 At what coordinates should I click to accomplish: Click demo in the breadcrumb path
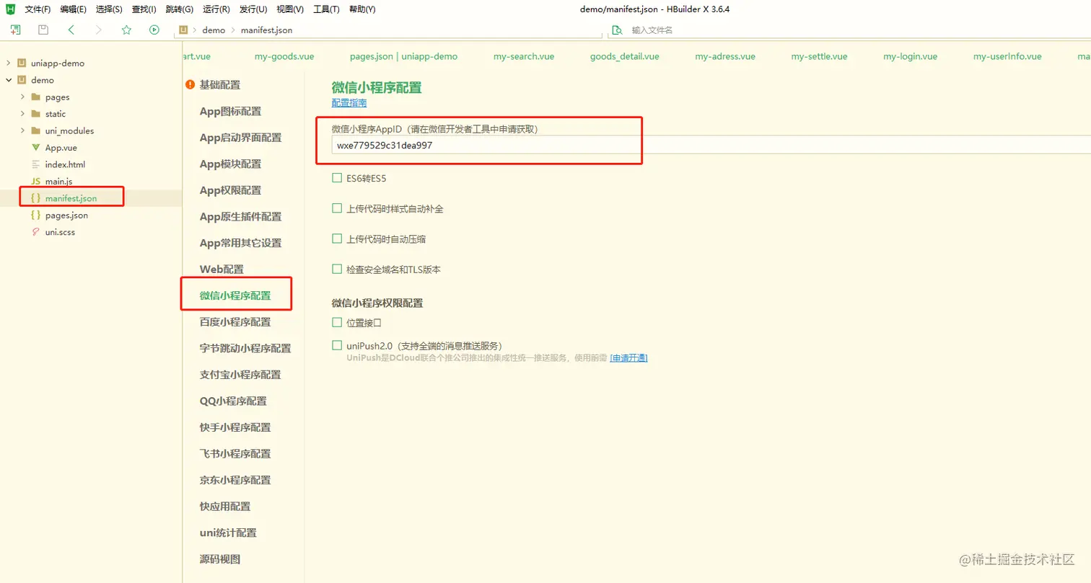coord(214,30)
